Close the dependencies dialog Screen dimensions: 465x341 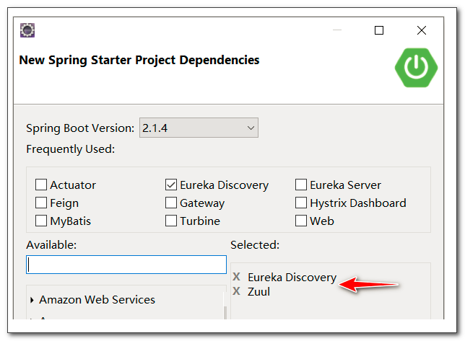pyautogui.click(x=422, y=30)
